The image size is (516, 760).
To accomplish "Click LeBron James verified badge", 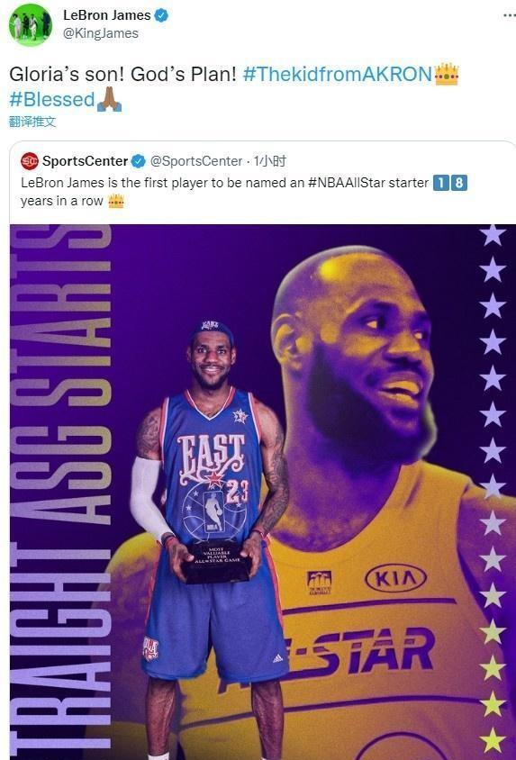I will (x=161, y=15).
